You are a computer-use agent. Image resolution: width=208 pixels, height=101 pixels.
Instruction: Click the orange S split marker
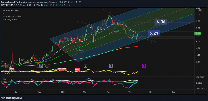coord(47,66)
